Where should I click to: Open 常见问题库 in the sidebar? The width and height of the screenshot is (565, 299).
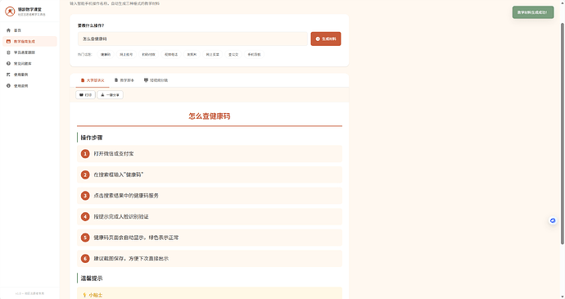(x=30, y=63)
